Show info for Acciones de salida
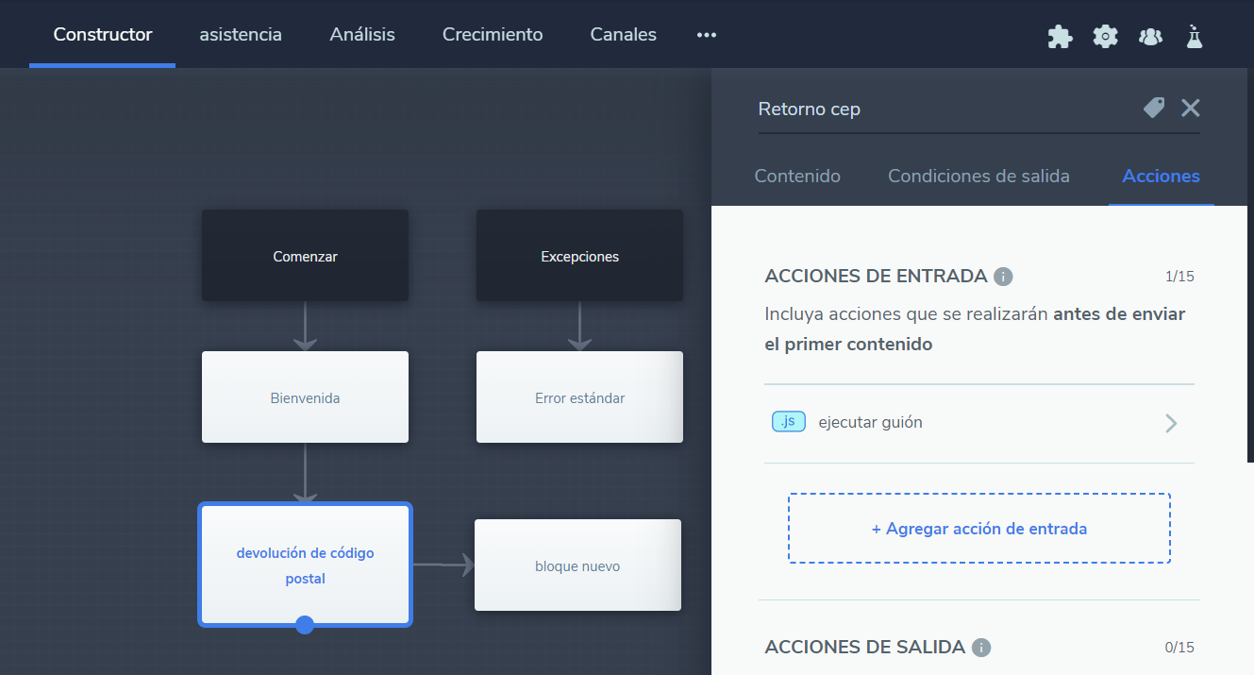 tap(981, 648)
